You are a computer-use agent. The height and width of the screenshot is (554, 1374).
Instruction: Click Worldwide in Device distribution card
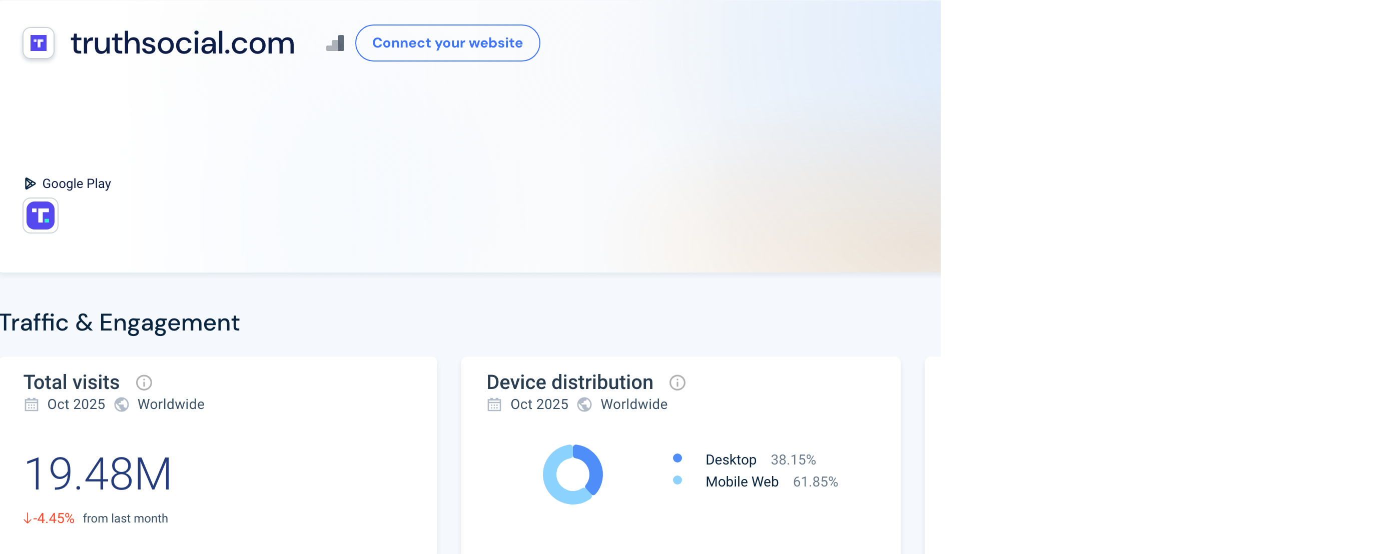pos(634,404)
